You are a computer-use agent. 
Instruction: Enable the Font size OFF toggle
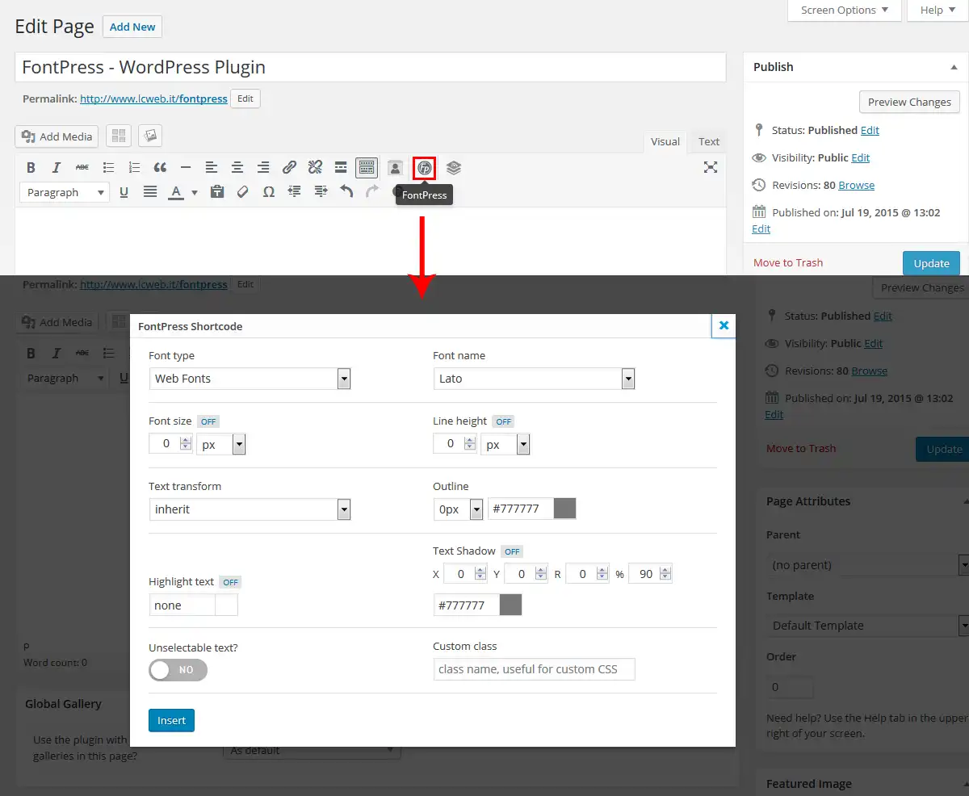[x=208, y=421]
